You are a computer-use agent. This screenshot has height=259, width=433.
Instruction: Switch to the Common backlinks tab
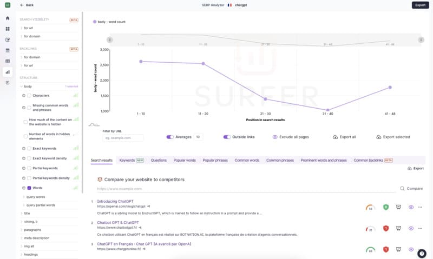[x=373, y=160]
